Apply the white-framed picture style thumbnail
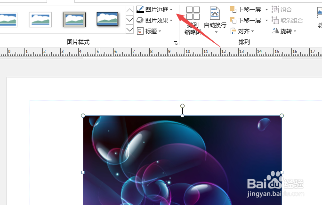The image size is (322, 205). coord(40,20)
